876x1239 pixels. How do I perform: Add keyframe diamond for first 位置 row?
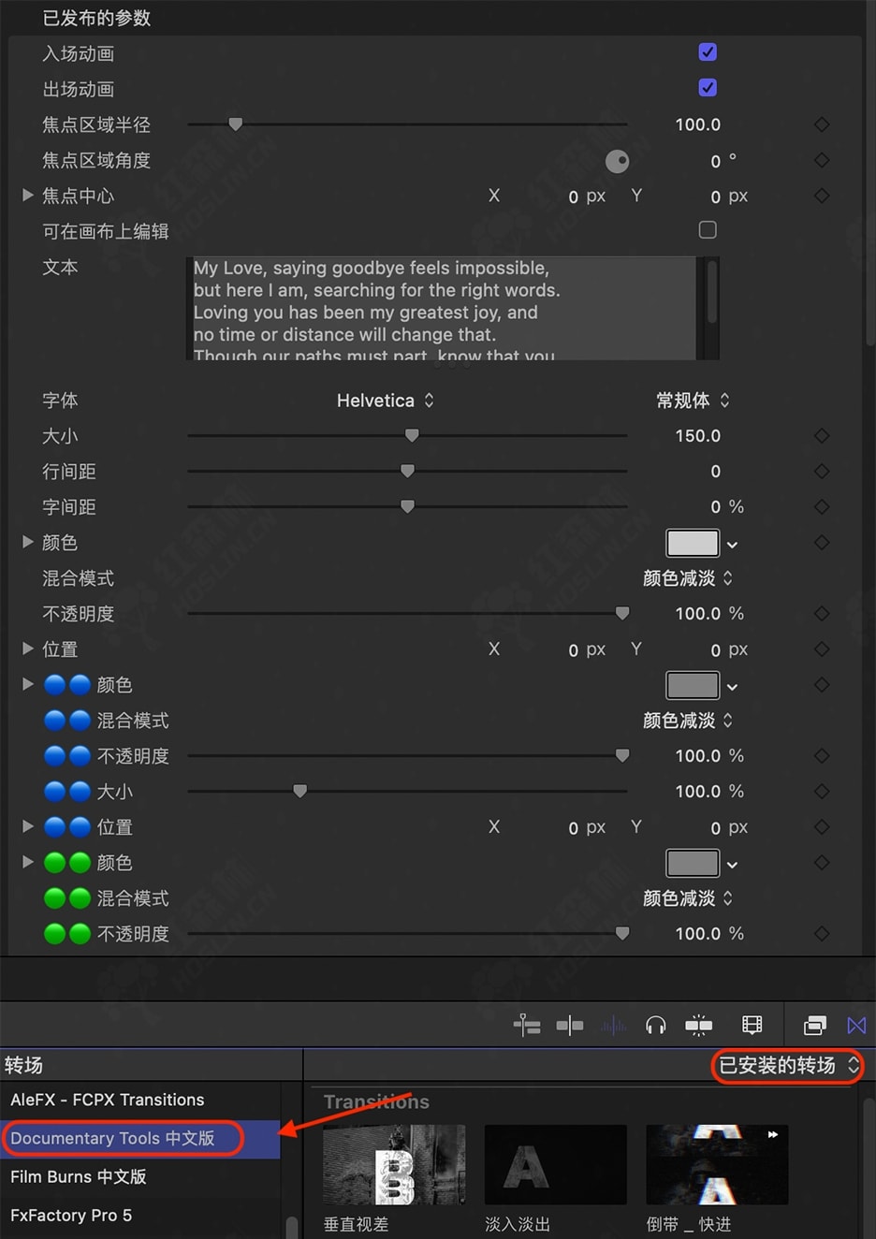click(x=822, y=649)
